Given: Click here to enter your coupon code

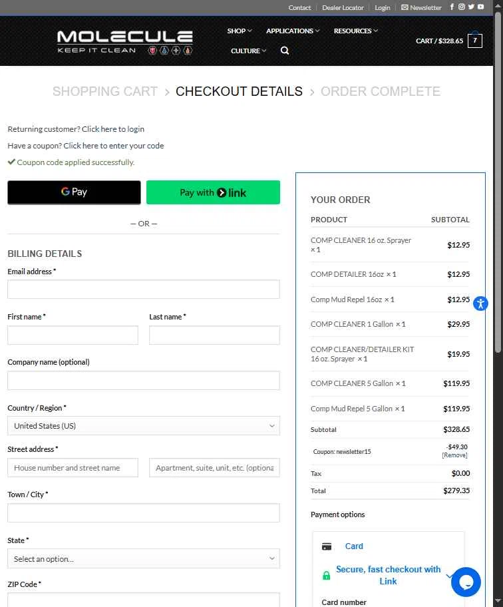Looking at the screenshot, I should tap(113, 146).
